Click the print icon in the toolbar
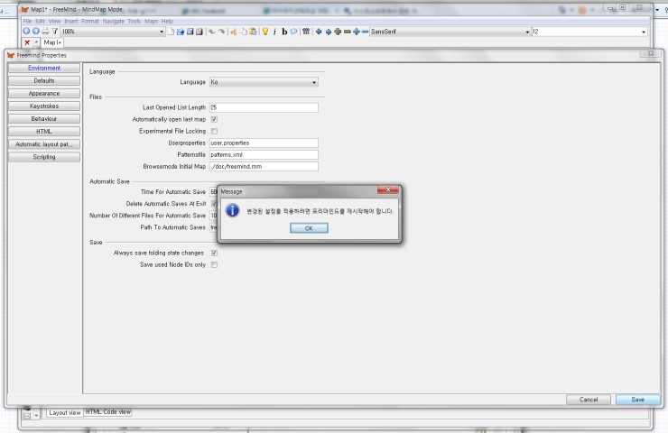This screenshot has width=668, height=433. (x=45, y=32)
